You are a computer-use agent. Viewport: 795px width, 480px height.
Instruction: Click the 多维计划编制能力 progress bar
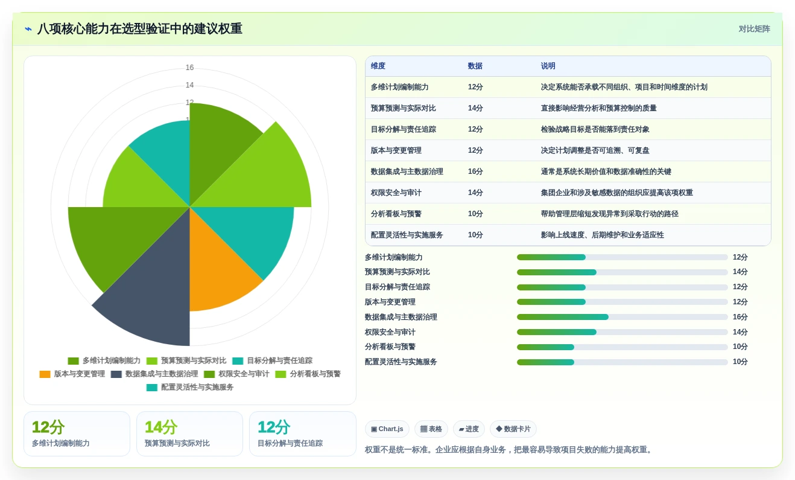click(x=622, y=257)
